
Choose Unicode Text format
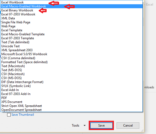coord(72,46)
